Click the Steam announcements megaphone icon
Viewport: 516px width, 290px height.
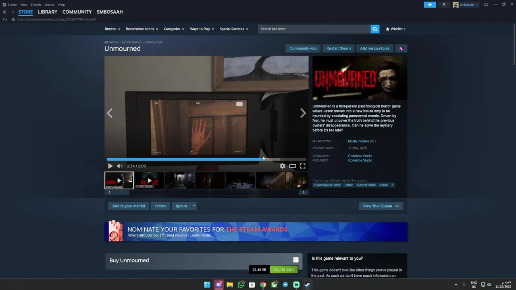[430, 4]
